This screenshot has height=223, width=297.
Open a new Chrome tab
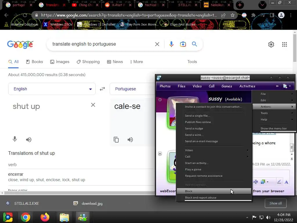(240, 5)
